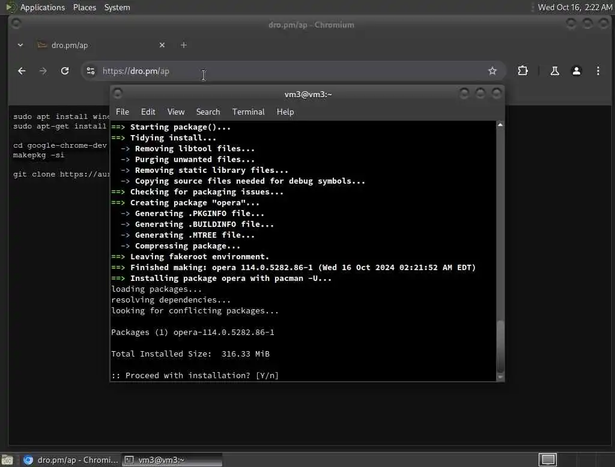615x467 pixels.
Task: Click 'looking for conflicting packages...' line
Action: point(195,310)
